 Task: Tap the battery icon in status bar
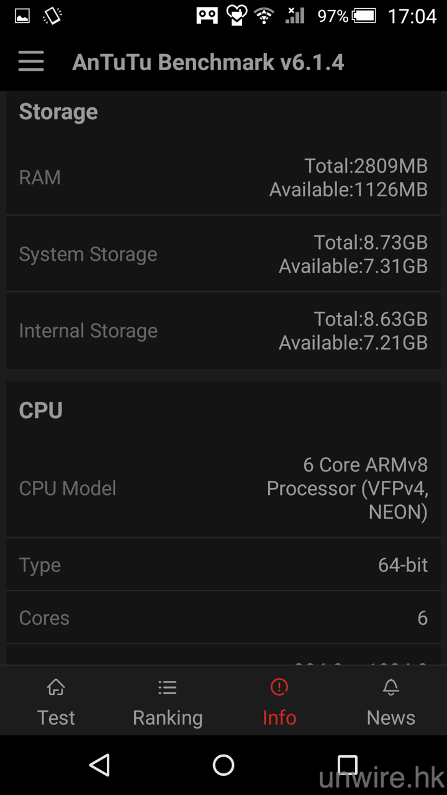point(364,16)
